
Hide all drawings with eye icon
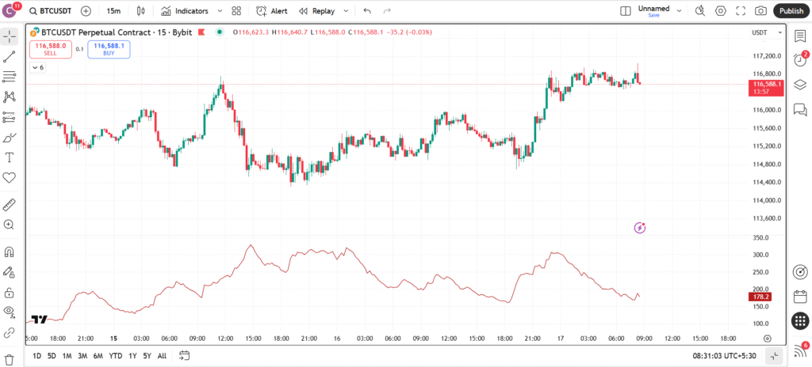pos(10,312)
